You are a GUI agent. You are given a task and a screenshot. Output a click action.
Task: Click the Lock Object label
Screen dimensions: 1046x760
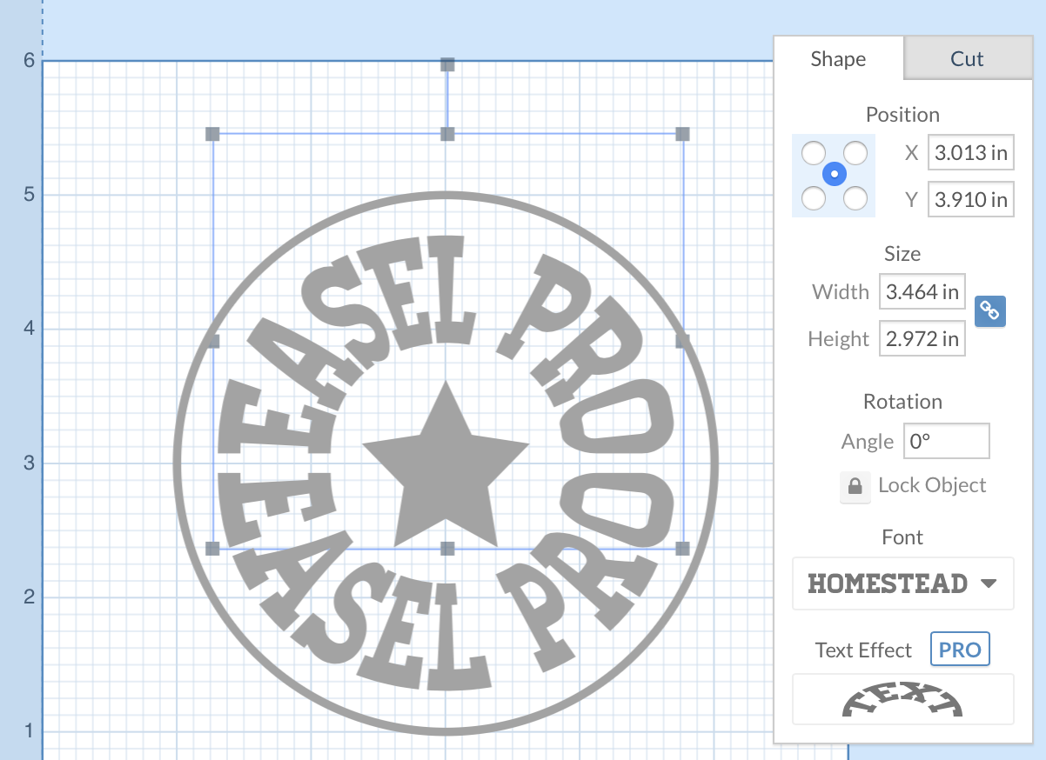click(932, 485)
